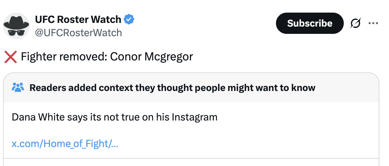Open the @UFCRosterWatch handle link

78,33
